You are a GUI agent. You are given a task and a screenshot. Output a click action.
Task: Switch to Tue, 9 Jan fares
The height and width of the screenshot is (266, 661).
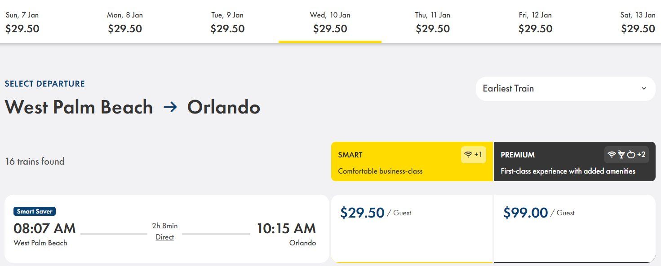(227, 22)
